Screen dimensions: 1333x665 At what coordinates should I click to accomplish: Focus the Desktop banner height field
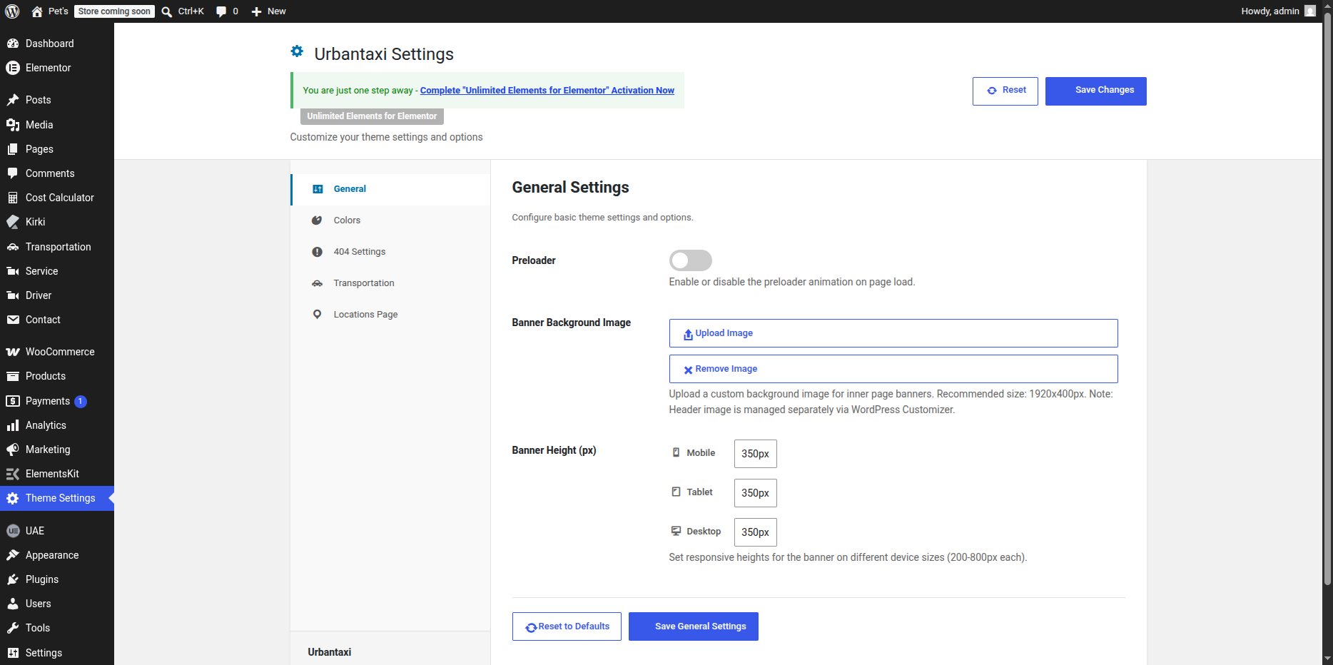(x=755, y=532)
